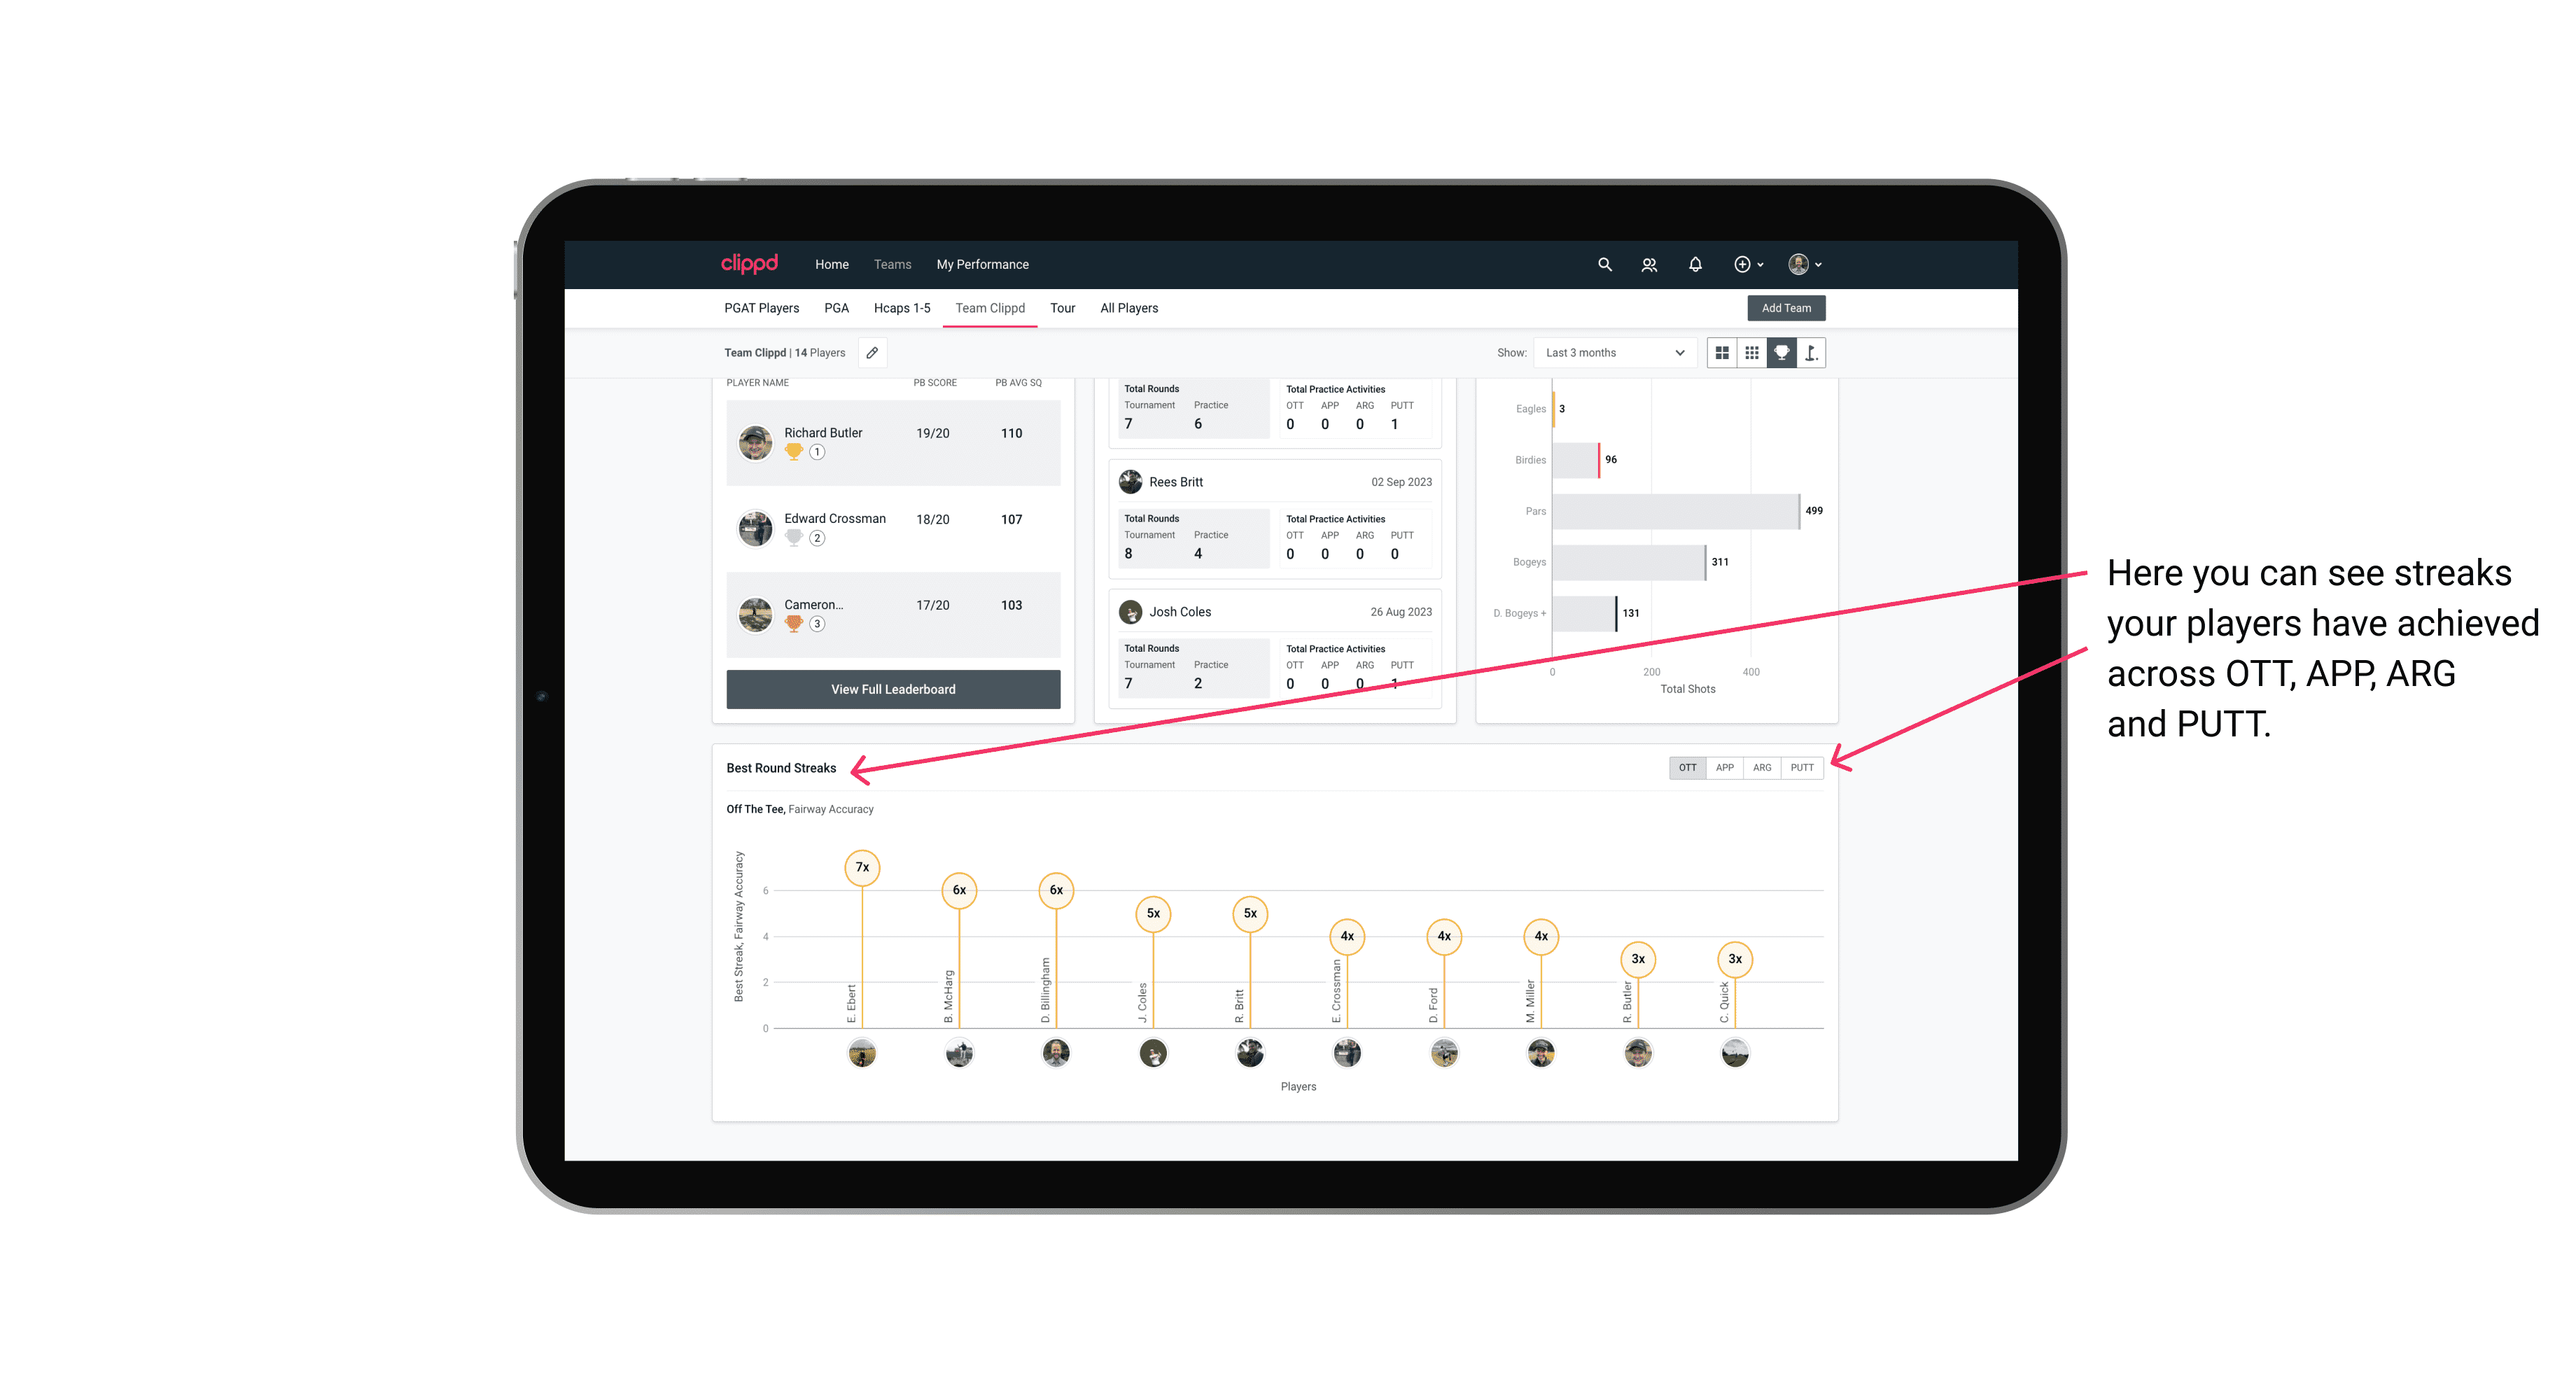Toggle the user account menu icon
This screenshot has width=2576, height=1386.
pos(1807,265)
